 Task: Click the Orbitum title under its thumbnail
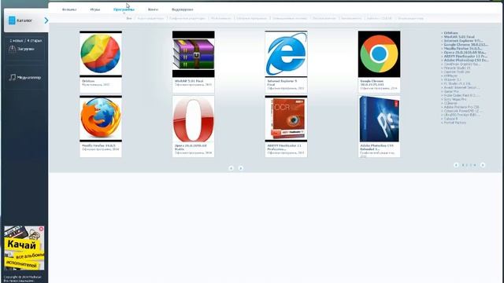pos(88,81)
